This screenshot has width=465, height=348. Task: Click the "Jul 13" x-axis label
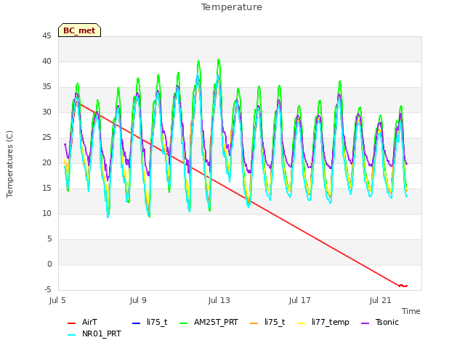point(219,300)
